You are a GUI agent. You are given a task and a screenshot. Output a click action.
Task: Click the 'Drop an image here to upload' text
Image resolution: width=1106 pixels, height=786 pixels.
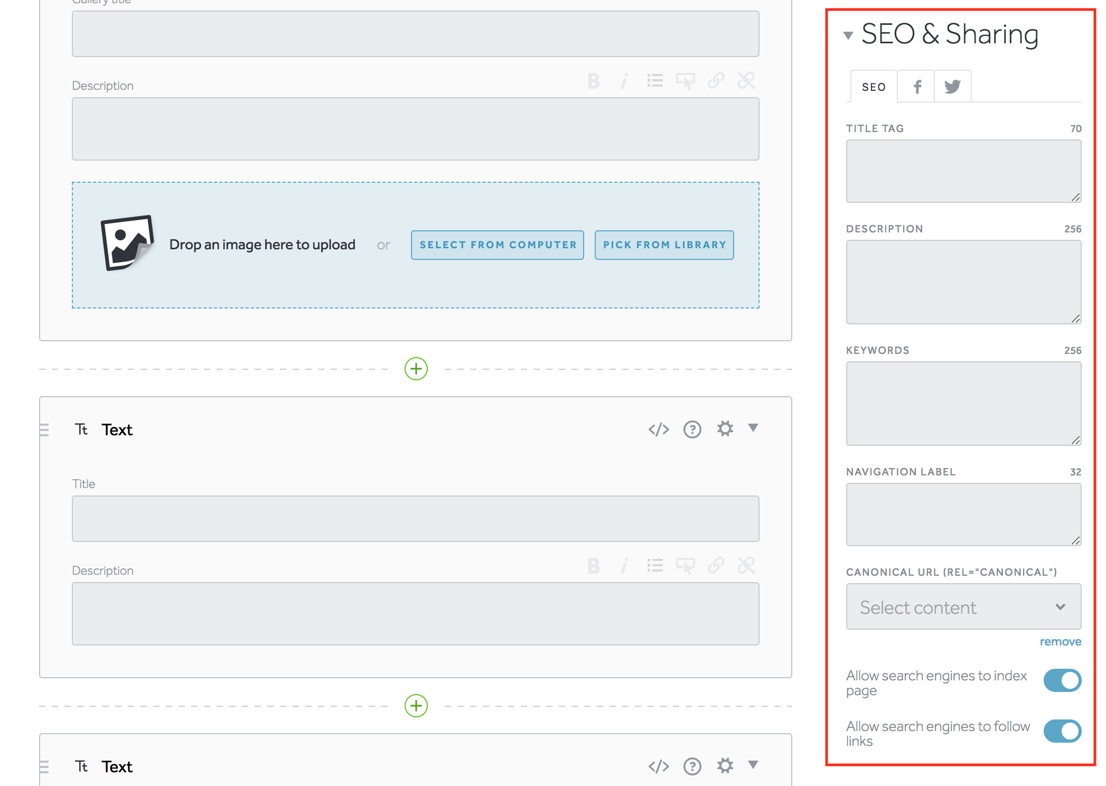[263, 245]
